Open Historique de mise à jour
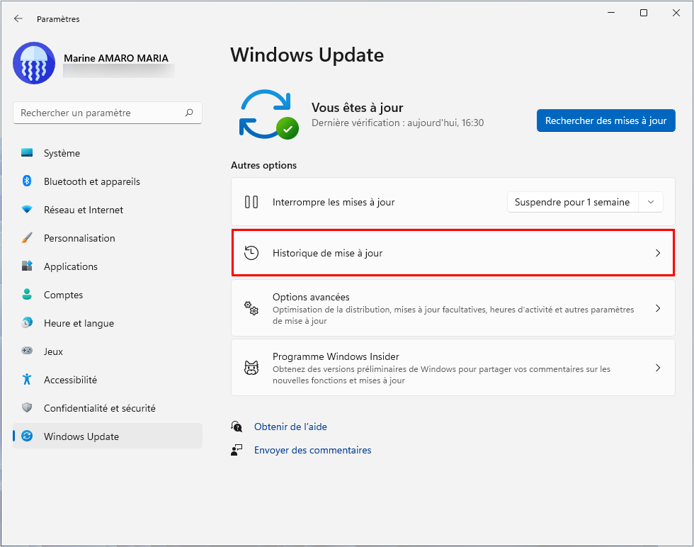The image size is (694, 547). coord(453,253)
